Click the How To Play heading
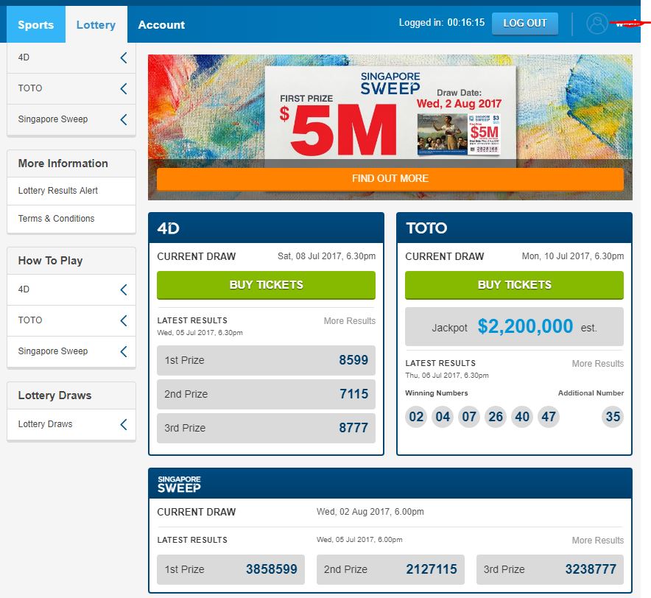651x598 pixels. pos(50,261)
